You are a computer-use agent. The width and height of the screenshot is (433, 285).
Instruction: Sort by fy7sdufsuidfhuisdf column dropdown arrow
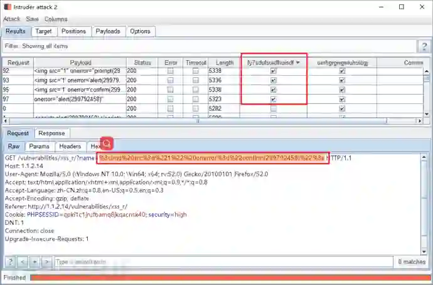pyautogui.click(x=297, y=63)
